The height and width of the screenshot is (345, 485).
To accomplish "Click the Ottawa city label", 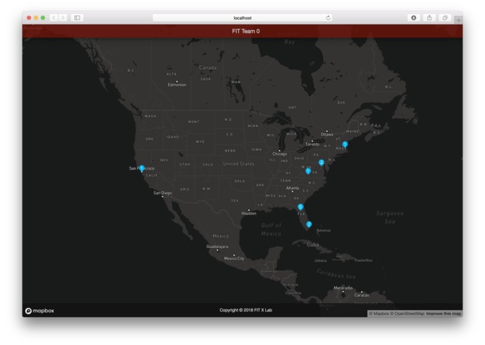I will coord(327,134).
